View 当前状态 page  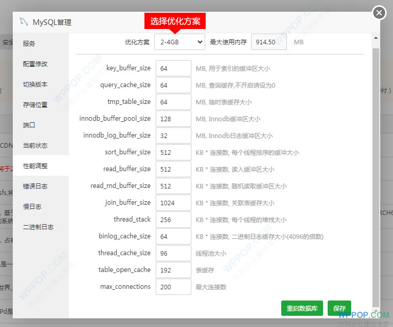click(x=35, y=146)
